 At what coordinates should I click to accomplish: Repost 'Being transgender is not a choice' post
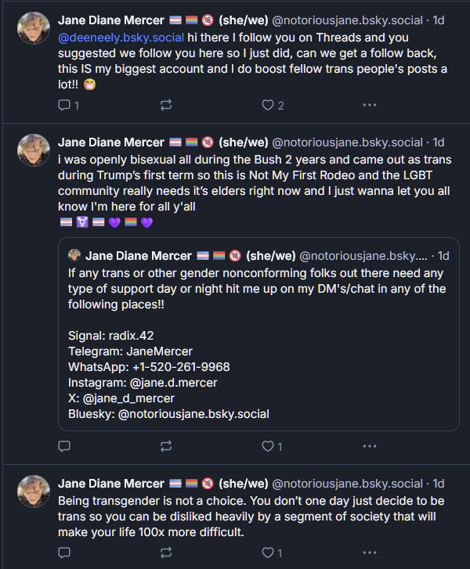[165, 553]
